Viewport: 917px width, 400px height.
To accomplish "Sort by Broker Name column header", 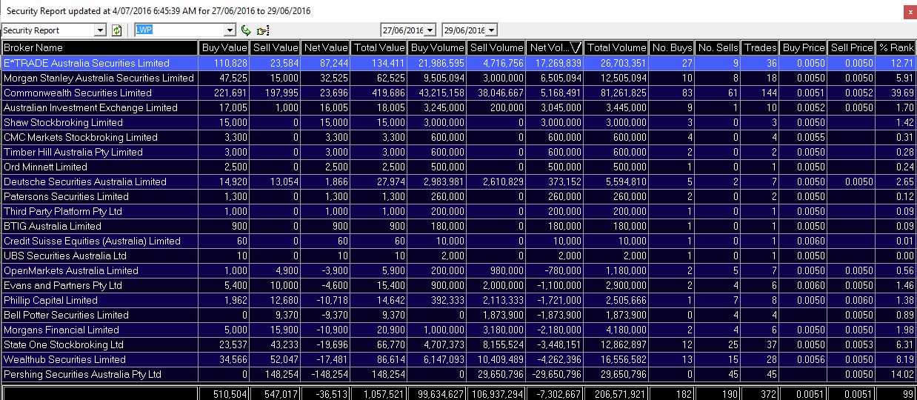I will tap(99, 47).
